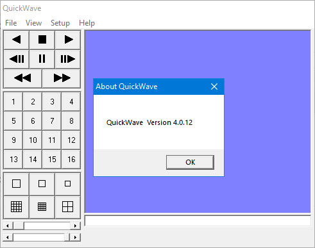Select camera channel 15
Viewport: 315px width, 248px height.
pos(52,160)
